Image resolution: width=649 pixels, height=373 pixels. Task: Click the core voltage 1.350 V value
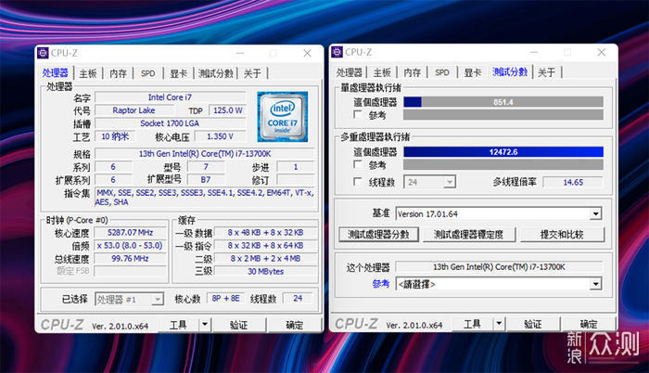[221, 136]
